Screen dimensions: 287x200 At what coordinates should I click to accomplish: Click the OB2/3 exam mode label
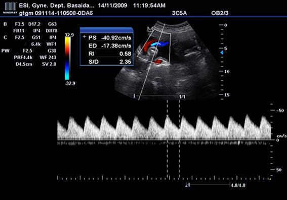point(220,13)
